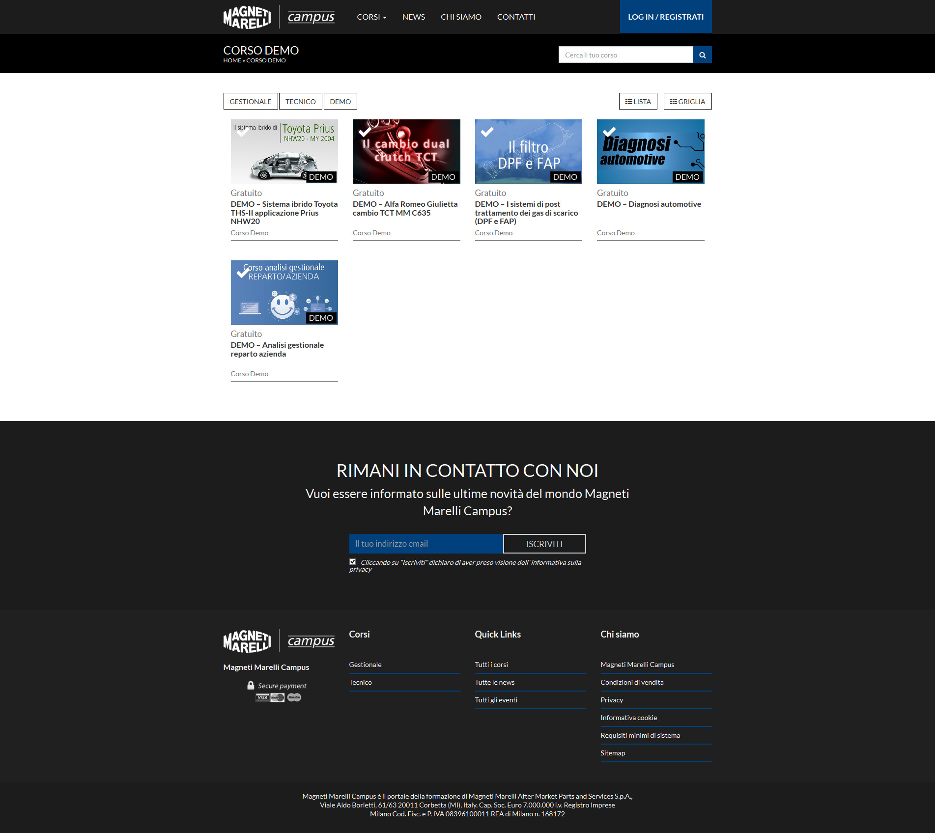Image resolution: width=935 pixels, height=833 pixels.
Task: Click the secure payment padlock icon
Action: 251,685
